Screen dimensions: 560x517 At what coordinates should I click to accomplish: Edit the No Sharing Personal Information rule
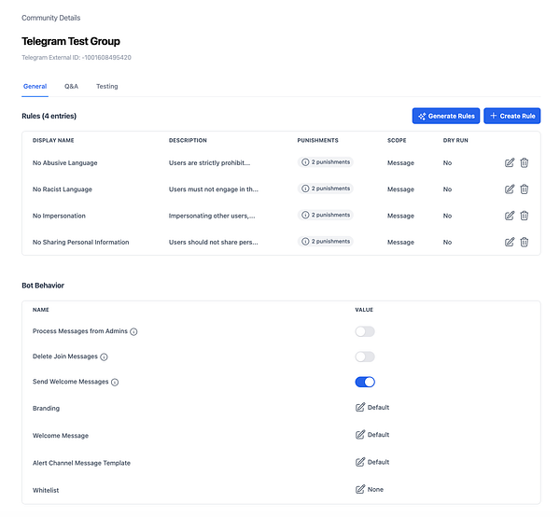click(510, 242)
